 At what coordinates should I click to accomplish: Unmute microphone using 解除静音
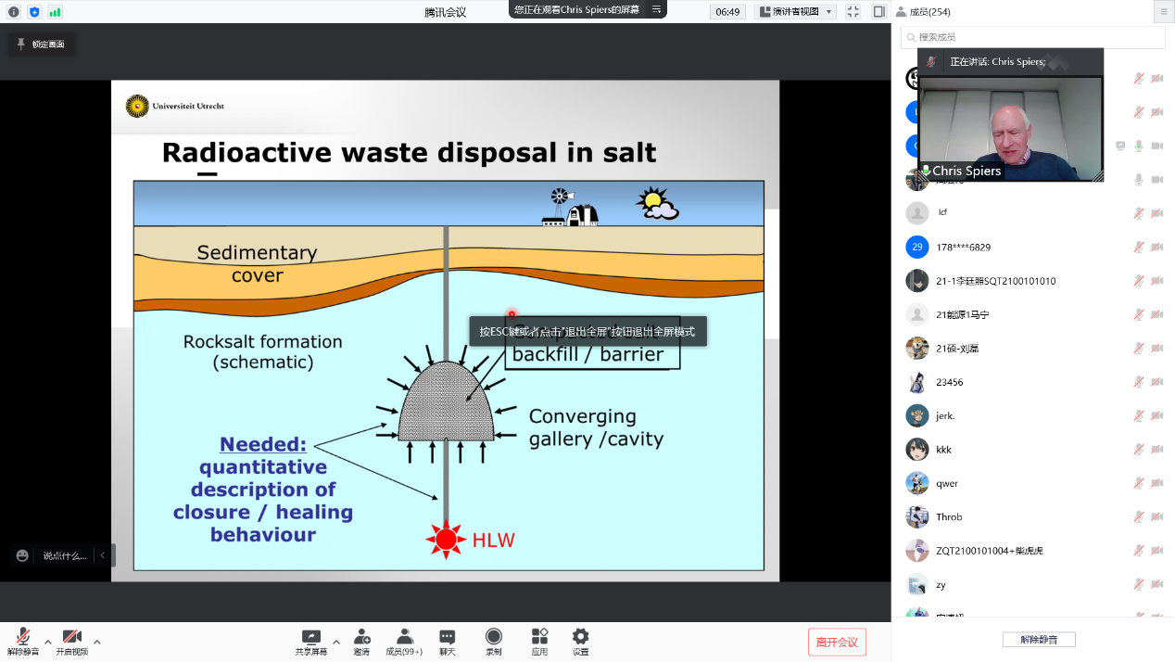coord(23,636)
